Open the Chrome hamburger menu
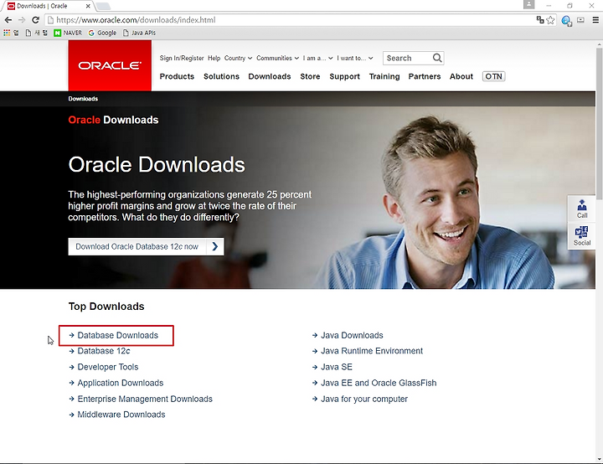This screenshot has height=464, width=603. tap(595, 20)
